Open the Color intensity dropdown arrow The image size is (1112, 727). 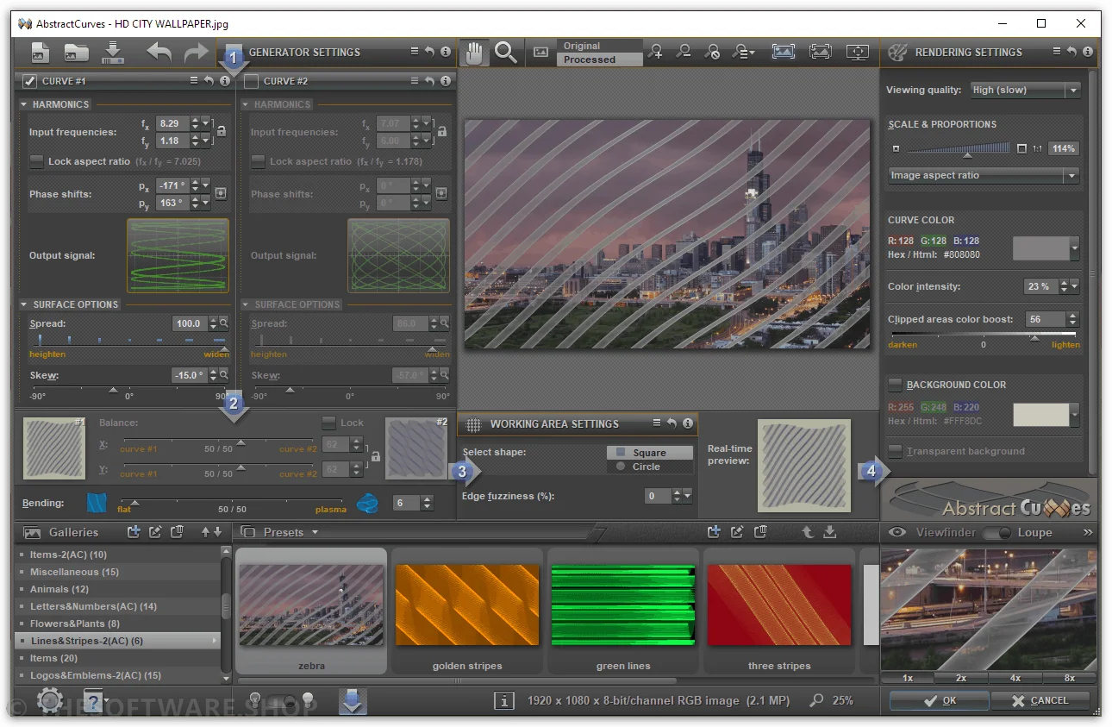pyautogui.click(x=1074, y=286)
